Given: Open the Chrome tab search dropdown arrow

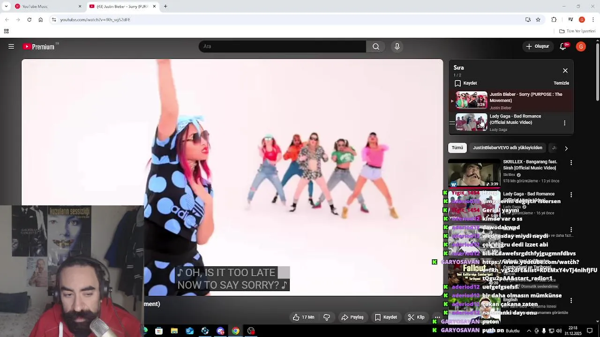Looking at the screenshot, I should (6, 6).
